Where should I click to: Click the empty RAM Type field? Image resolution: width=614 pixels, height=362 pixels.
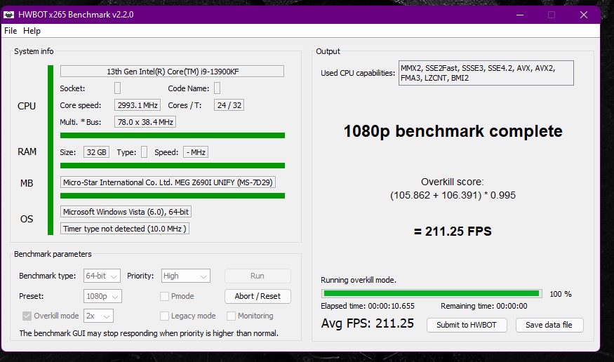[144, 152]
